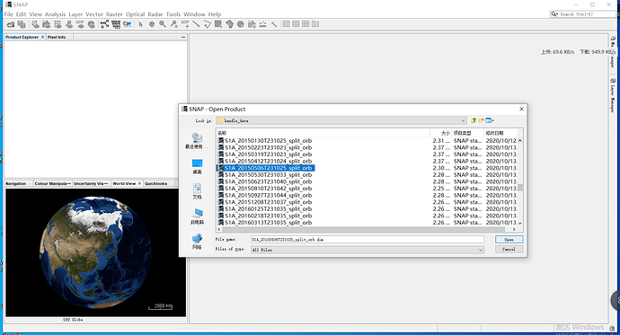Viewport: 620px width, 335px height.
Task: Open the Radar menu
Action: (x=155, y=14)
